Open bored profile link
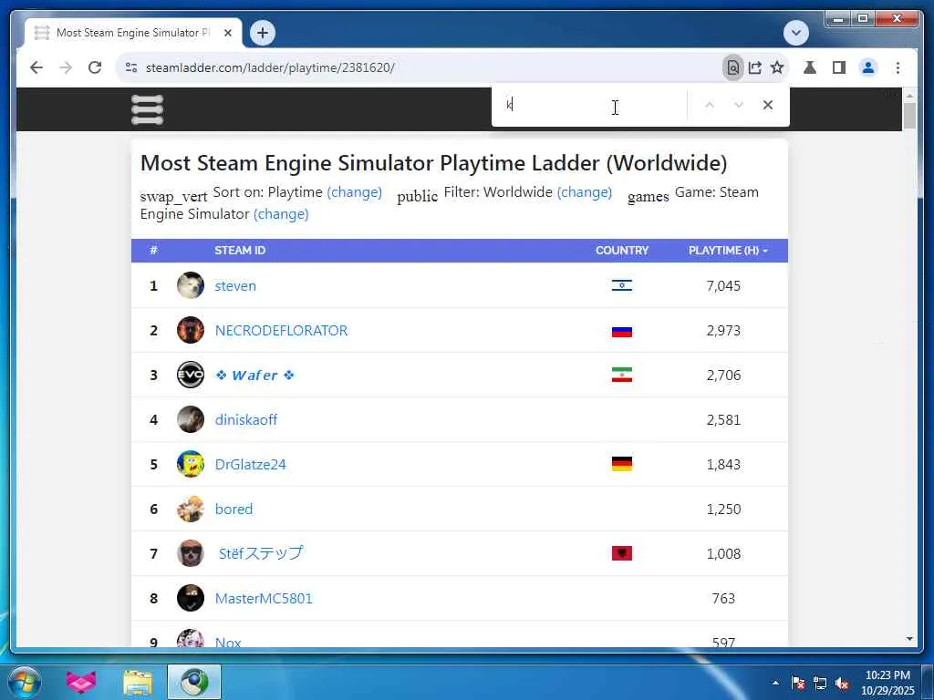 [233, 510]
